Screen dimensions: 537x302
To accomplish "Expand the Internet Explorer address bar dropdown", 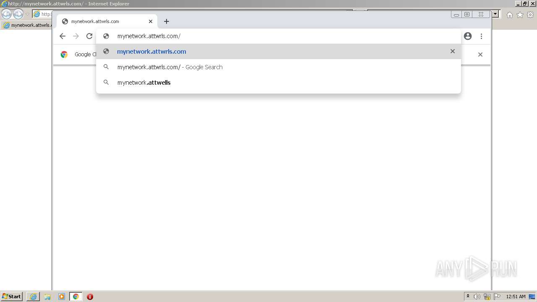I will (495, 14).
